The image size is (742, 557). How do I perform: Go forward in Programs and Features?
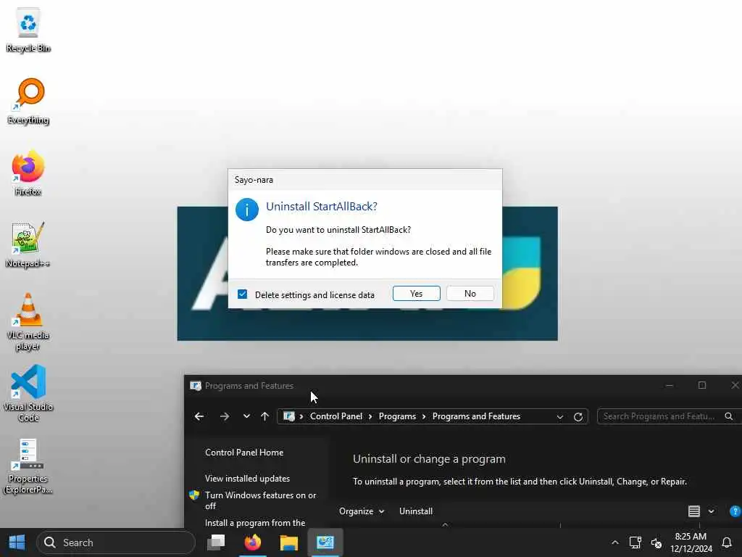225,416
